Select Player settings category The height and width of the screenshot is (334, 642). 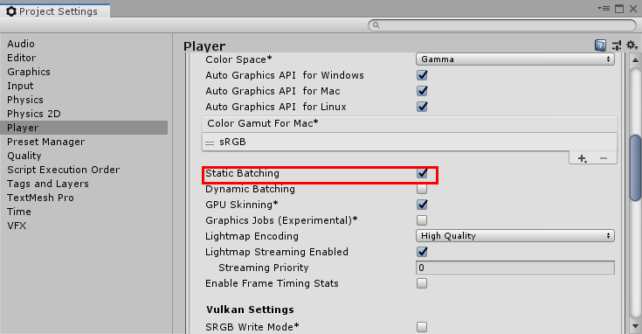[84, 128]
